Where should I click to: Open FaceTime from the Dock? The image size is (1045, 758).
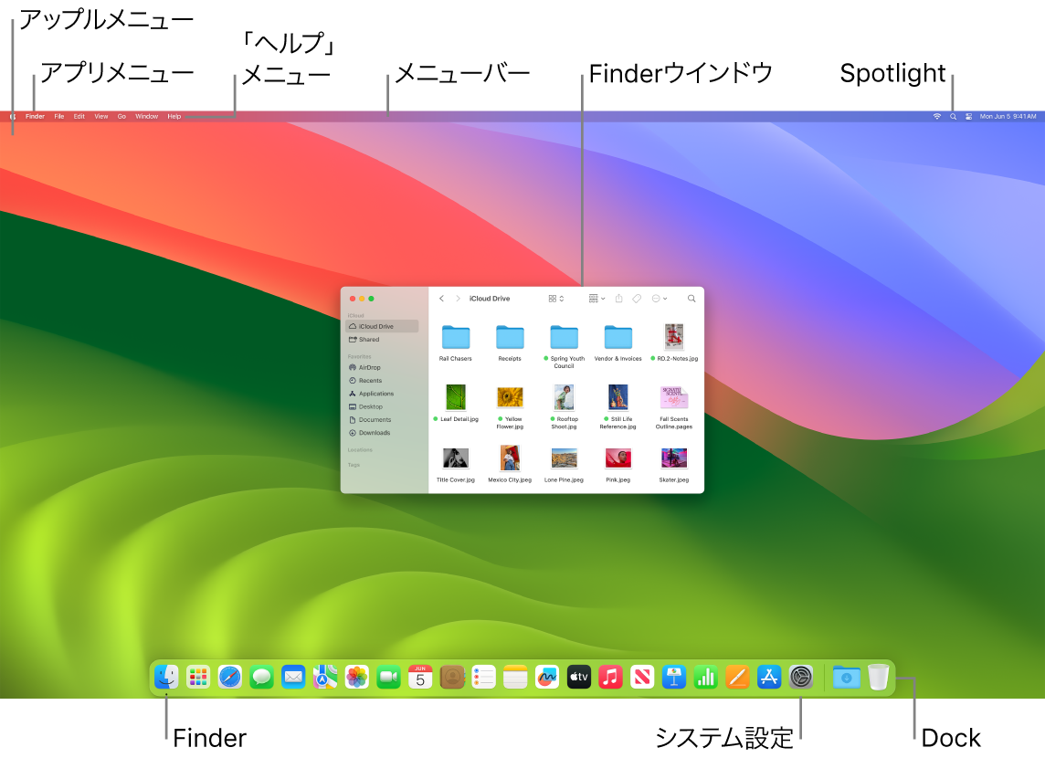(388, 677)
